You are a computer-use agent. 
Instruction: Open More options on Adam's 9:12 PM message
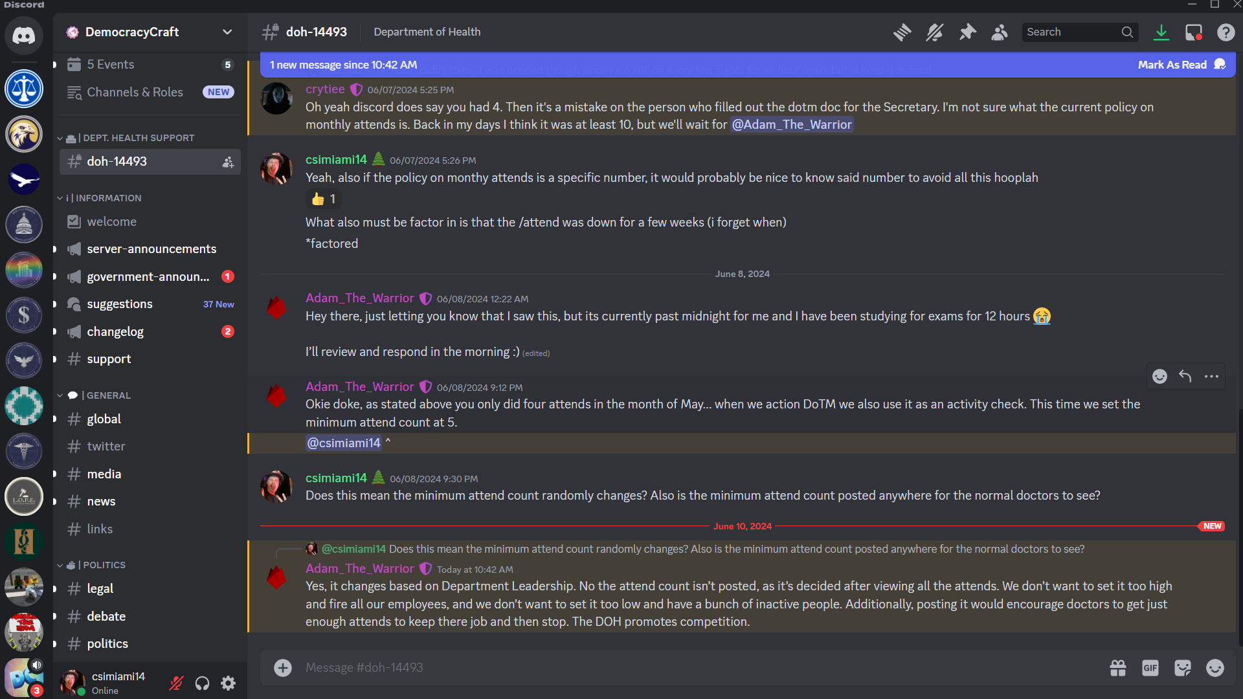coord(1211,376)
